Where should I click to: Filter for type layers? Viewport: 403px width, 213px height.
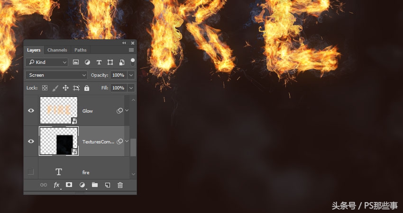click(99, 62)
